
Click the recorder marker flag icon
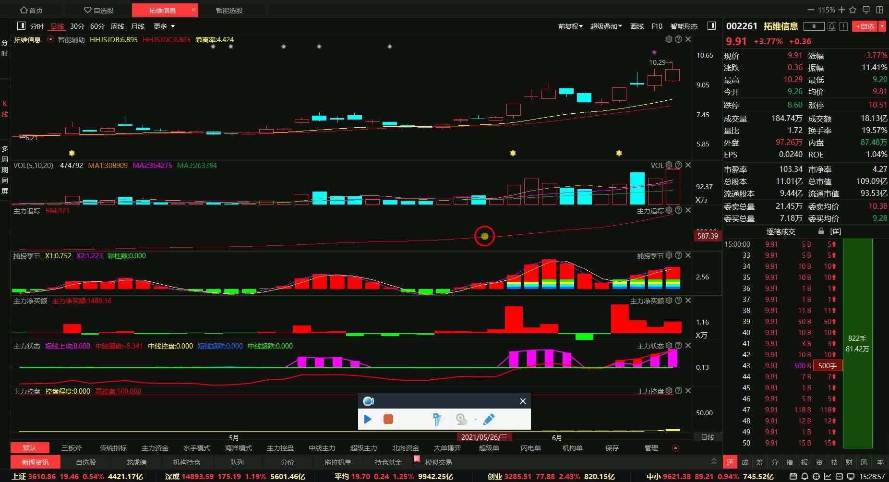click(x=438, y=419)
